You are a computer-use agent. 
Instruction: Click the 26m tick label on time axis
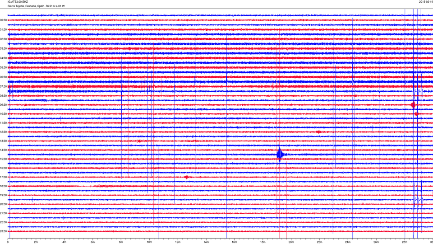coord(376,242)
